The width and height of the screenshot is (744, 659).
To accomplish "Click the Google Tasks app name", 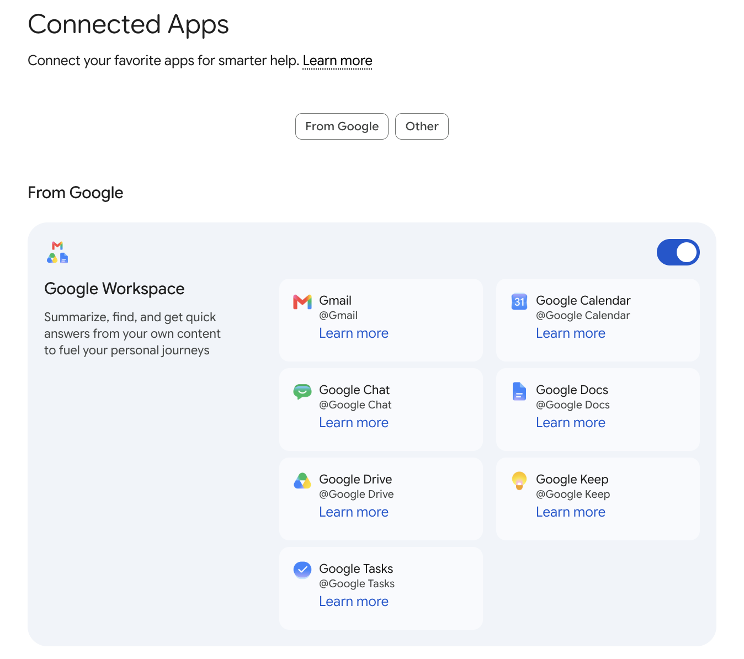I will 356,568.
